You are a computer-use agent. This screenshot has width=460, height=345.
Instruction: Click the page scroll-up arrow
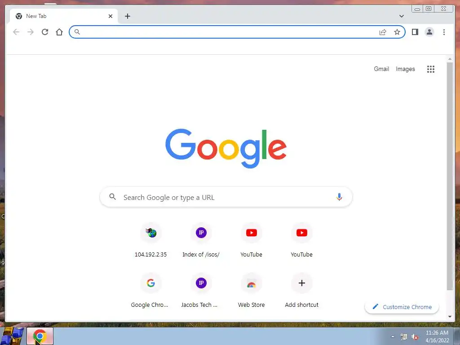click(x=450, y=59)
